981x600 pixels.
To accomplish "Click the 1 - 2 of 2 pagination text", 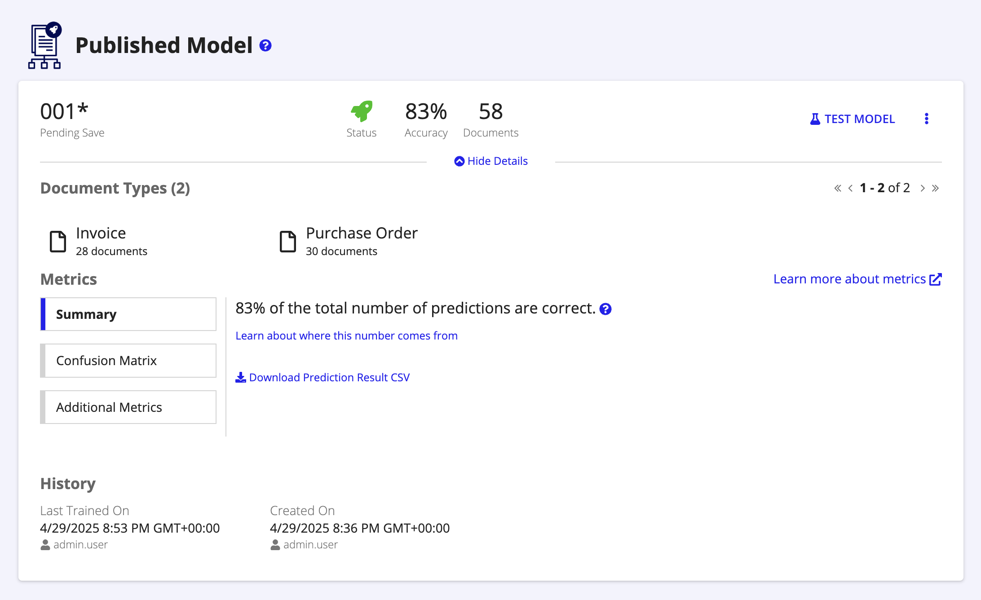I will pyautogui.click(x=885, y=188).
